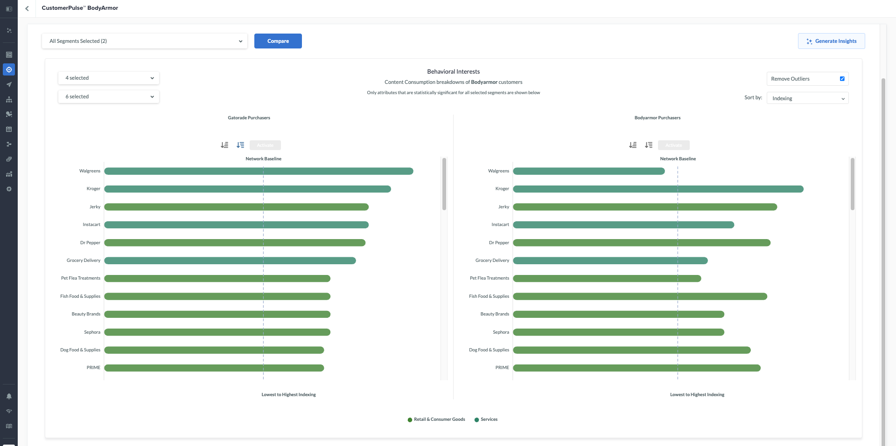This screenshot has width=896, height=446.
Task: Expand the '4 selected' dropdown
Action: pyautogui.click(x=109, y=78)
